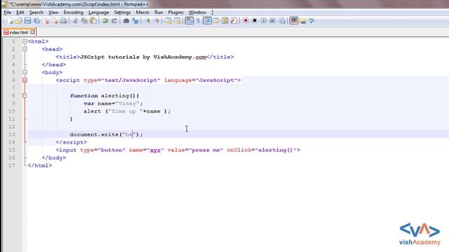Click the Print toolbar icon
Viewport: 449px width, 252px height.
point(64,21)
